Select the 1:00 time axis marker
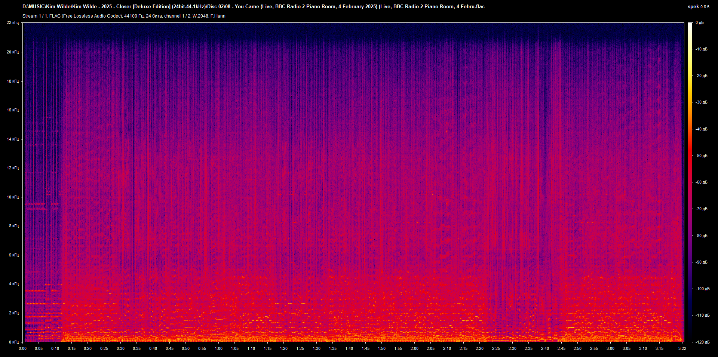 218,348
